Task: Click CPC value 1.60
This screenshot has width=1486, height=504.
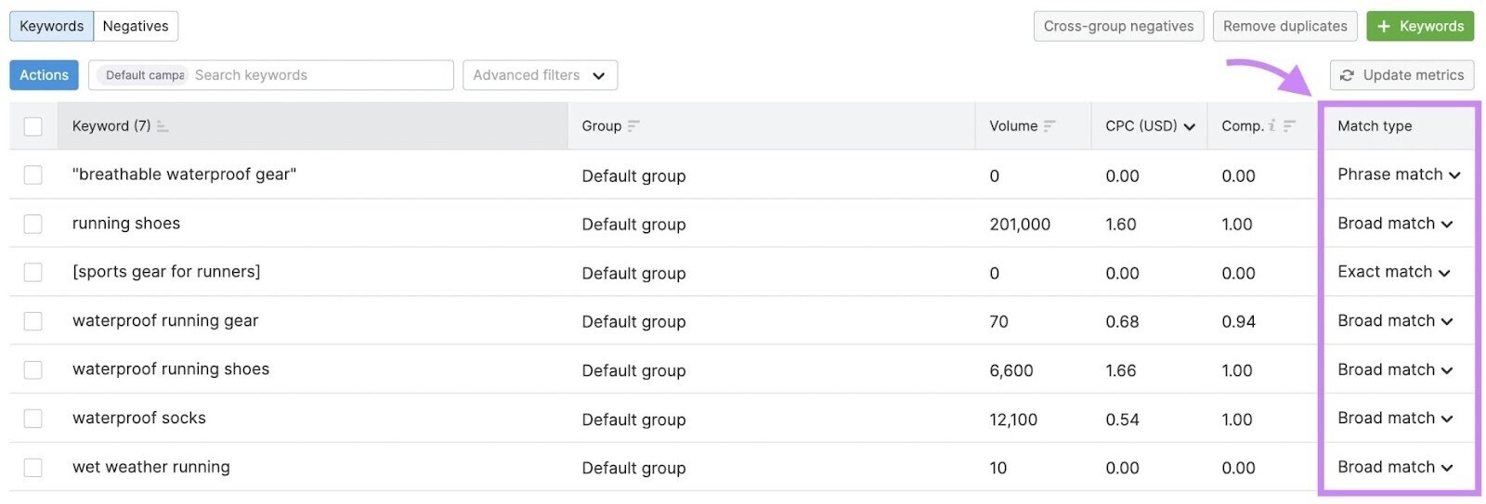Action: [x=1121, y=225]
